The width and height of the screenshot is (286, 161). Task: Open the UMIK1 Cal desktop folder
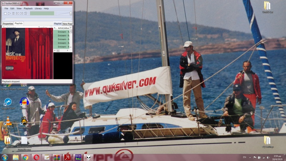(267, 7)
